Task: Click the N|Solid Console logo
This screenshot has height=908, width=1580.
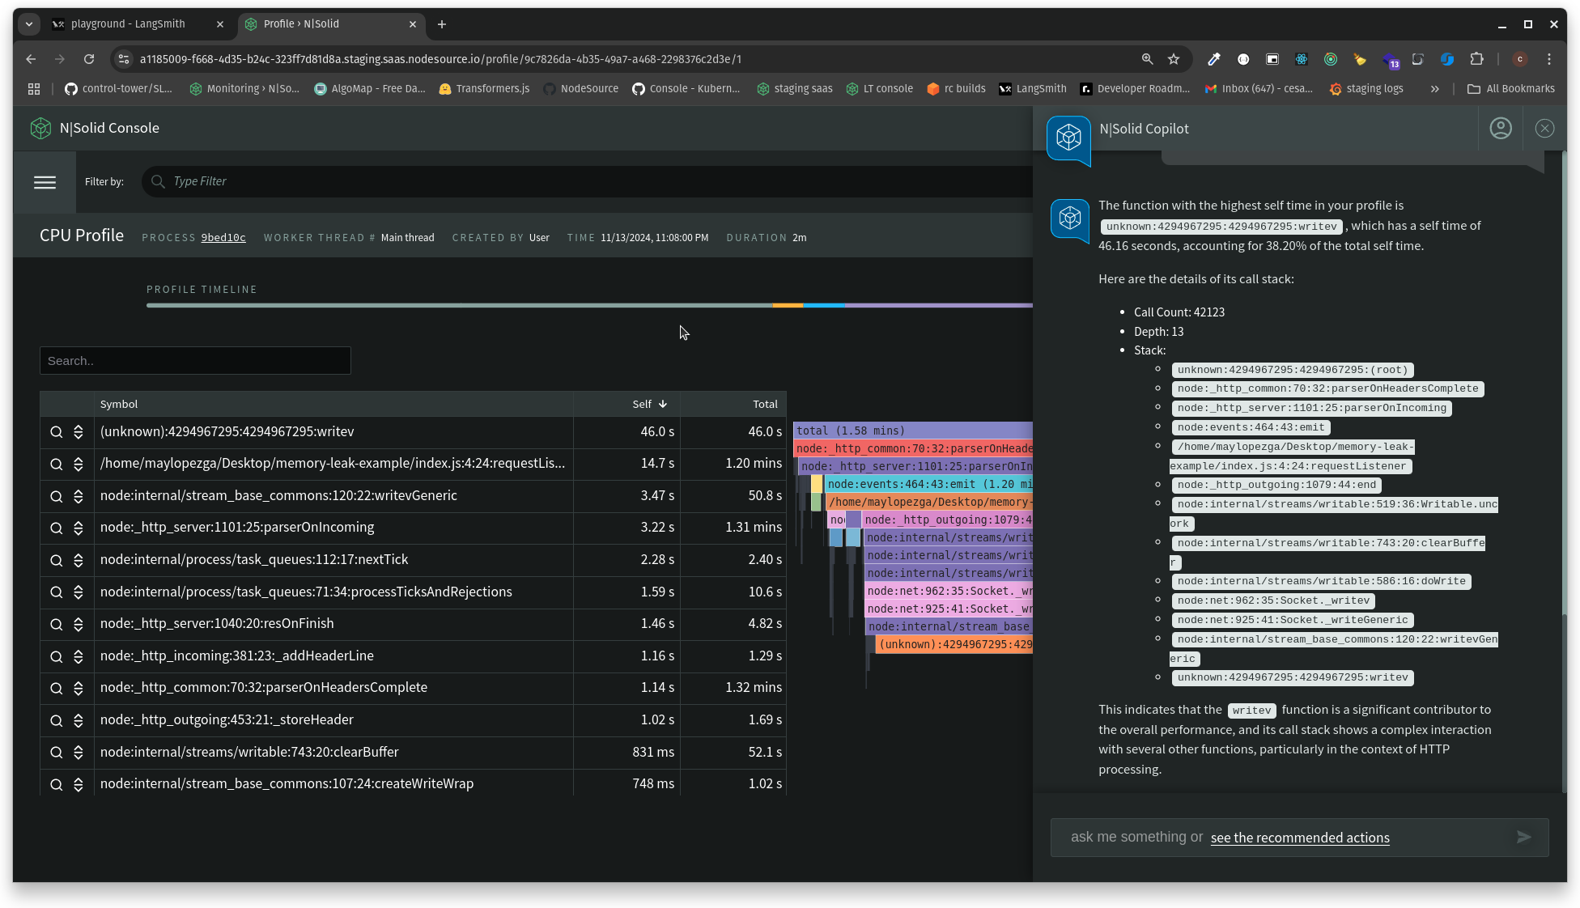Action: pos(40,128)
